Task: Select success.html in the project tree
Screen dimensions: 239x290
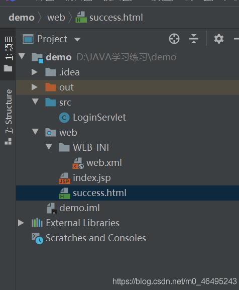Action: (x=128, y=193)
